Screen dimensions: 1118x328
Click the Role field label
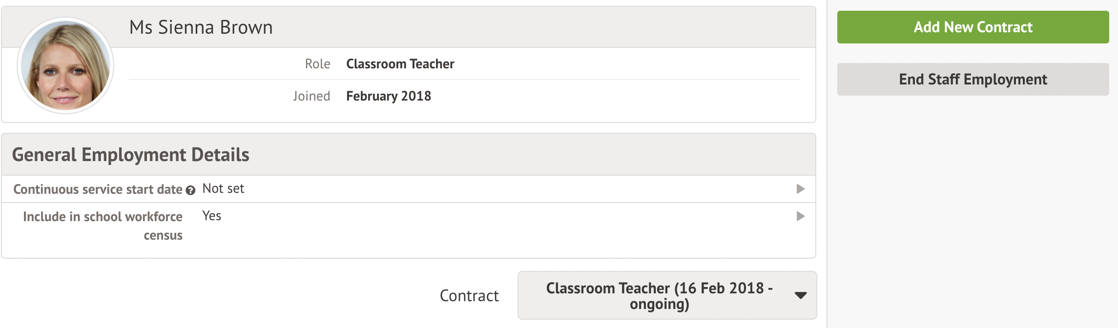pos(317,64)
